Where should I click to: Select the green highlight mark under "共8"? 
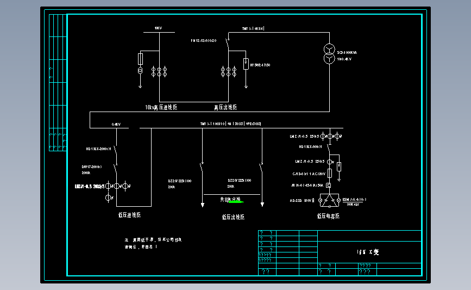[x=236, y=202]
